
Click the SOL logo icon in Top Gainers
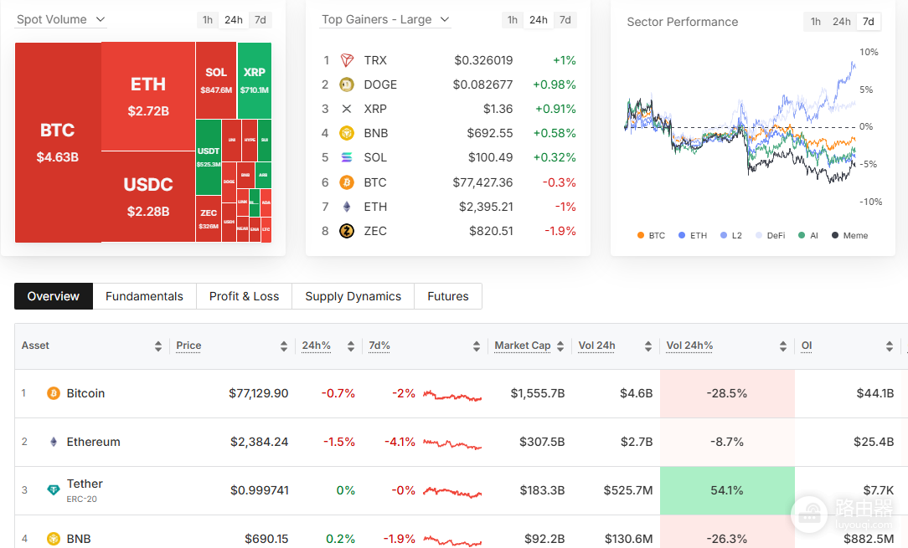(347, 157)
